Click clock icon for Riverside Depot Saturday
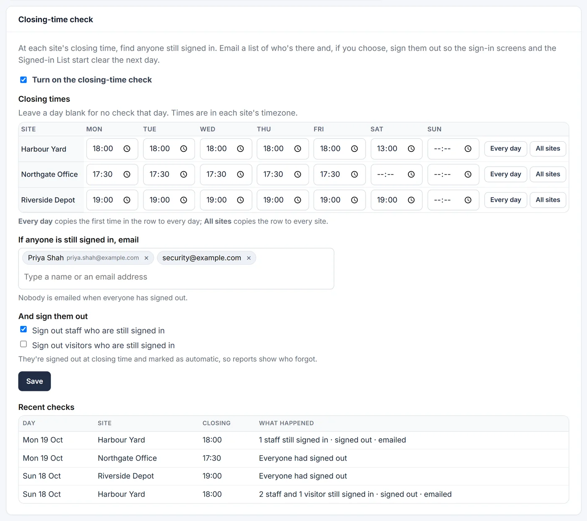This screenshot has width=587, height=521. pos(411,200)
